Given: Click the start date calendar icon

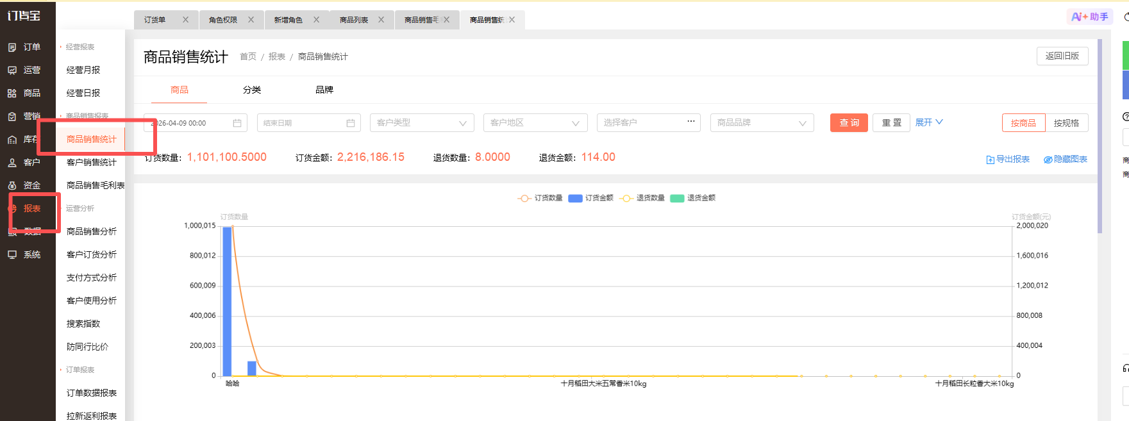Looking at the screenshot, I should point(237,123).
